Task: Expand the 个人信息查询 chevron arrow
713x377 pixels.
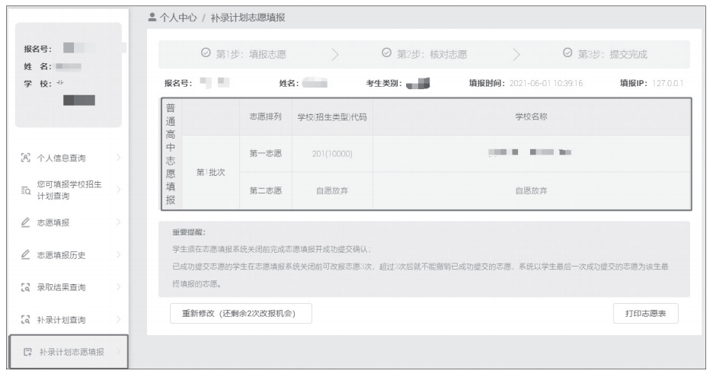Action: point(119,158)
